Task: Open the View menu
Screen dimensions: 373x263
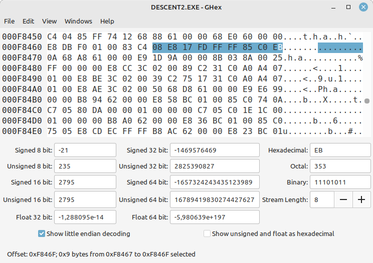Action: coord(50,21)
